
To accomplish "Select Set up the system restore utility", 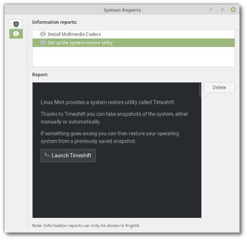I will (x=133, y=43).
